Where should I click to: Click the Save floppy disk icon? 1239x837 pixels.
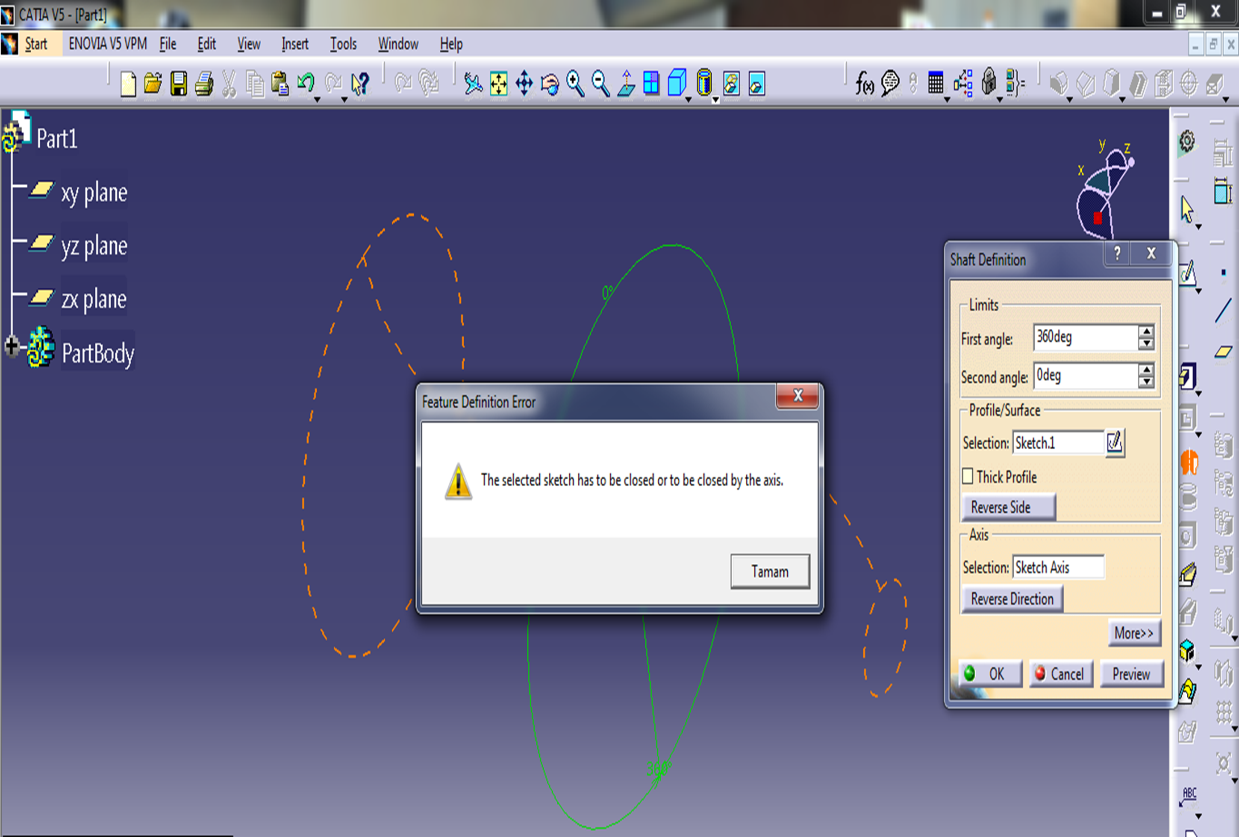point(179,84)
